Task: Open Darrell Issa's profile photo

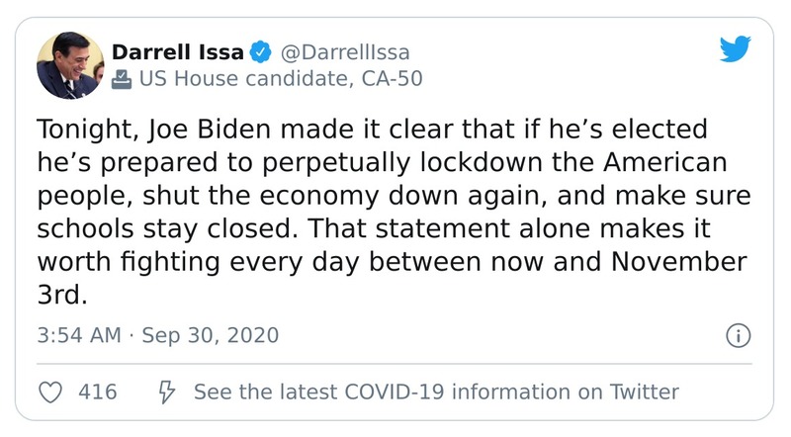Action: tap(69, 65)
